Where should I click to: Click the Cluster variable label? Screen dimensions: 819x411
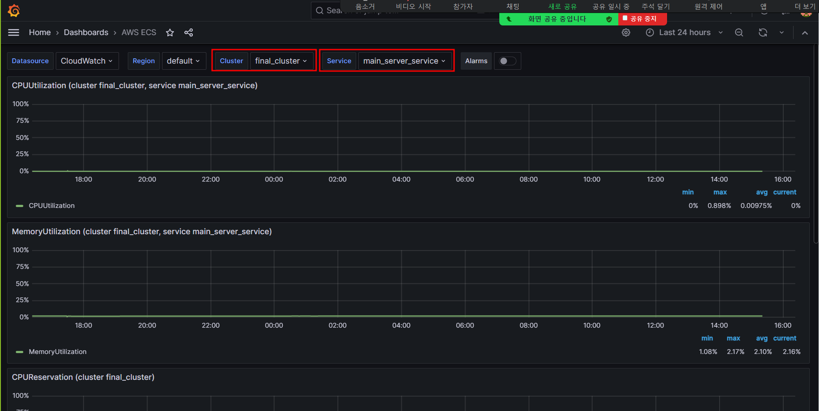click(x=231, y=61)
